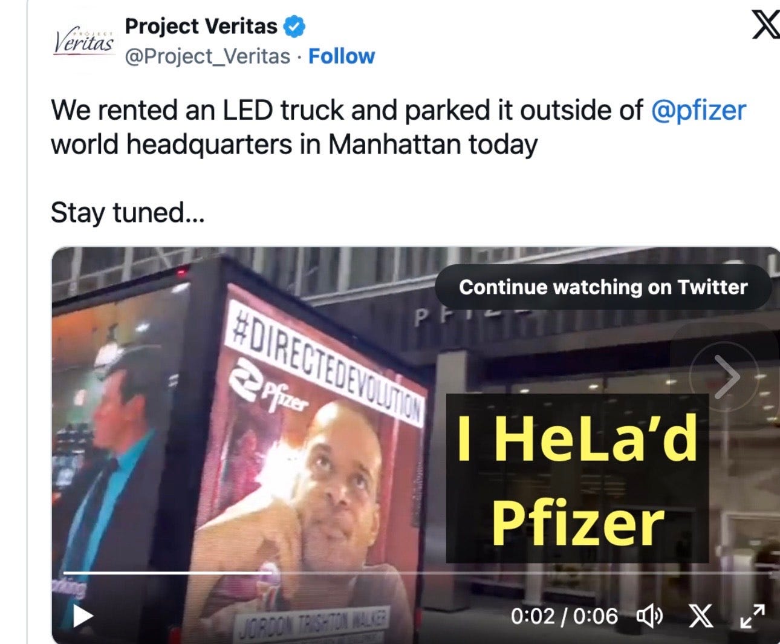
Task: Click Continue watching on Twitter button
Action: point(603,287)
